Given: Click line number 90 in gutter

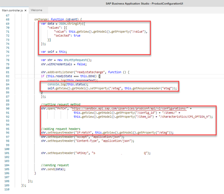Looking at the screenshot, I should click(8, 108).
